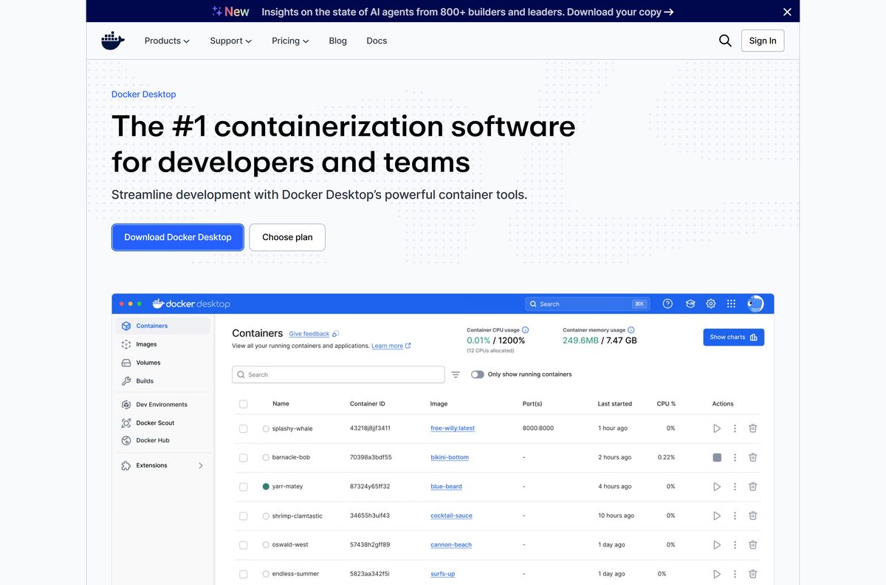Check the yarr-matey row checkbox

point(244,487)
